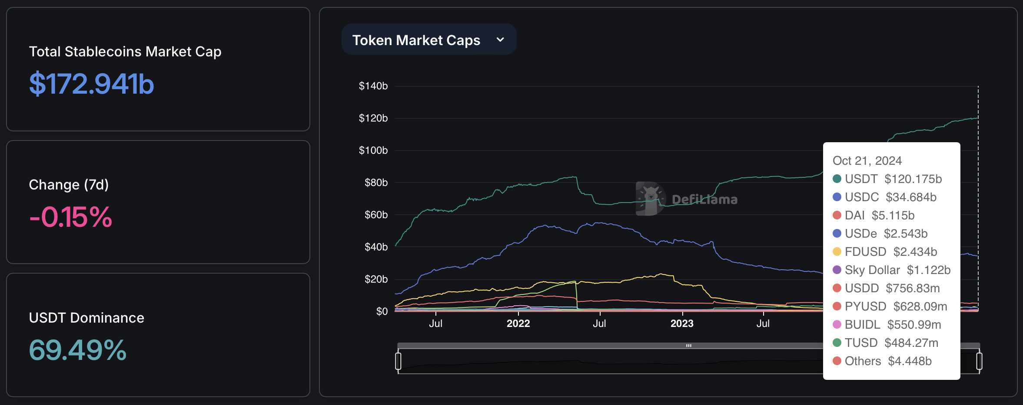Click the Sky Dollar purple dot in the tooltip

pyautogui.click(x=837, y=270)
